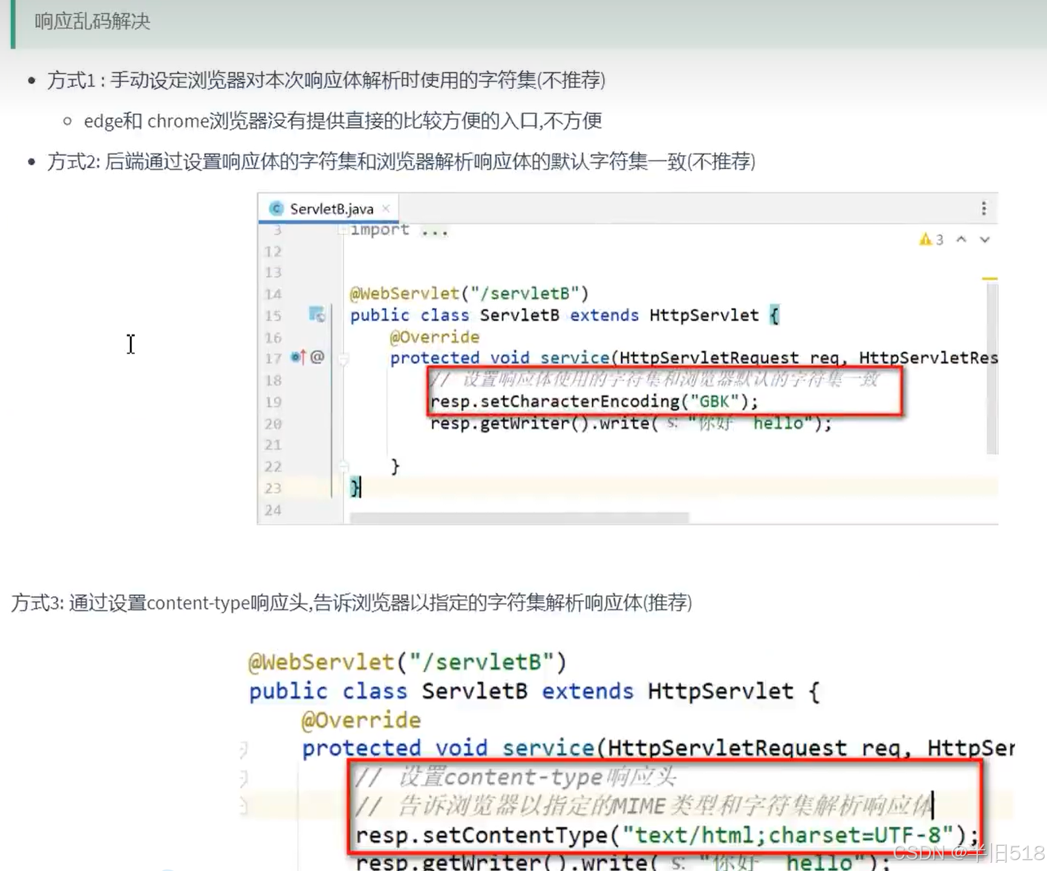Click the comment 设置content-type响应头
This screenshot has width=1047, height=871.
pyautogui.click(x=515, y=777)
